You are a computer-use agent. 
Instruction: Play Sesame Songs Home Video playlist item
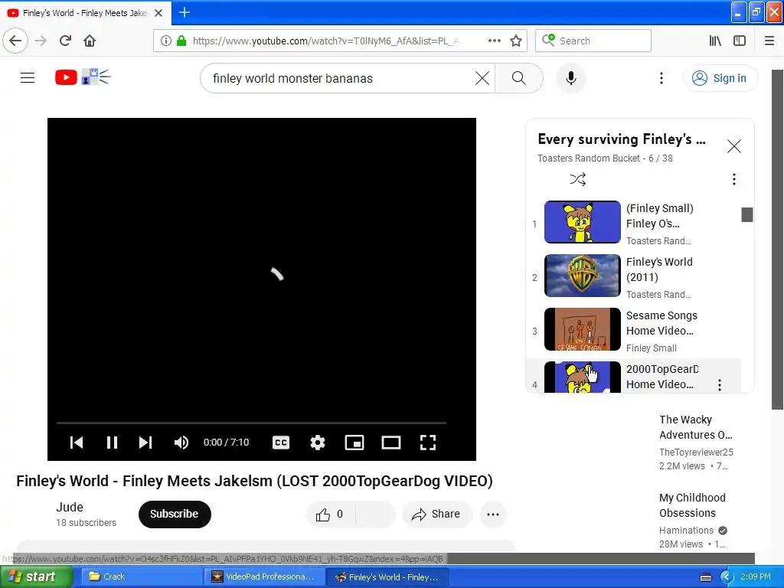point(633,329)
